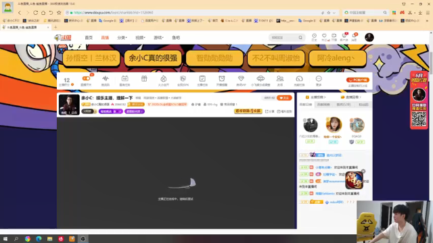Open the 首页 navigation item
This screenshot has width=433, height=243.
point(89,38)
